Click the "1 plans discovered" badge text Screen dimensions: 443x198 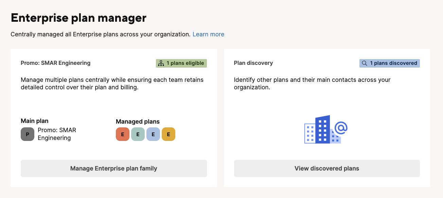(x=393, y=63)
